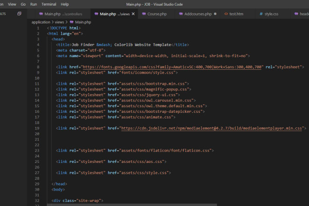Expand the Main.php breadcrumb item

pos(82,22)
